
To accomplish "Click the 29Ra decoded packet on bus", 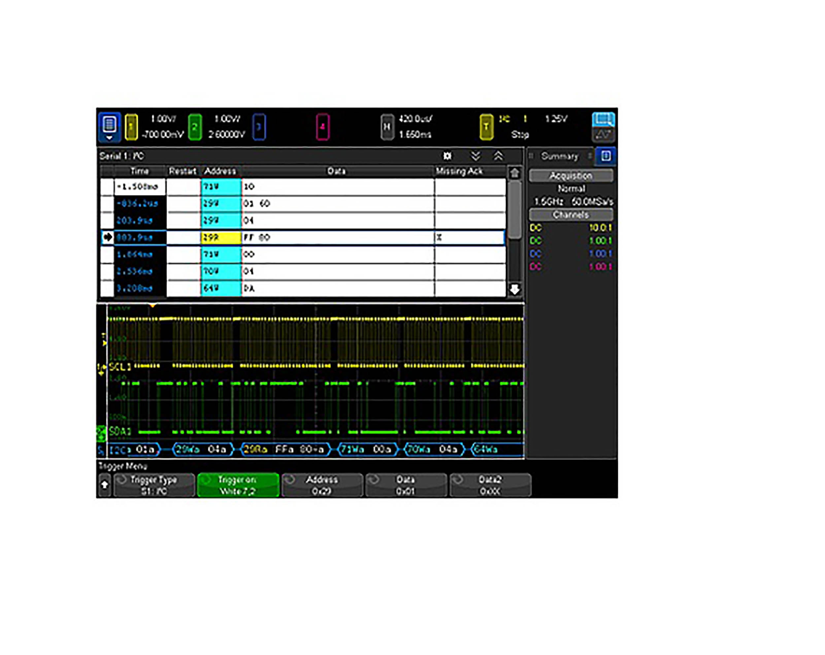I will (287, 449).
